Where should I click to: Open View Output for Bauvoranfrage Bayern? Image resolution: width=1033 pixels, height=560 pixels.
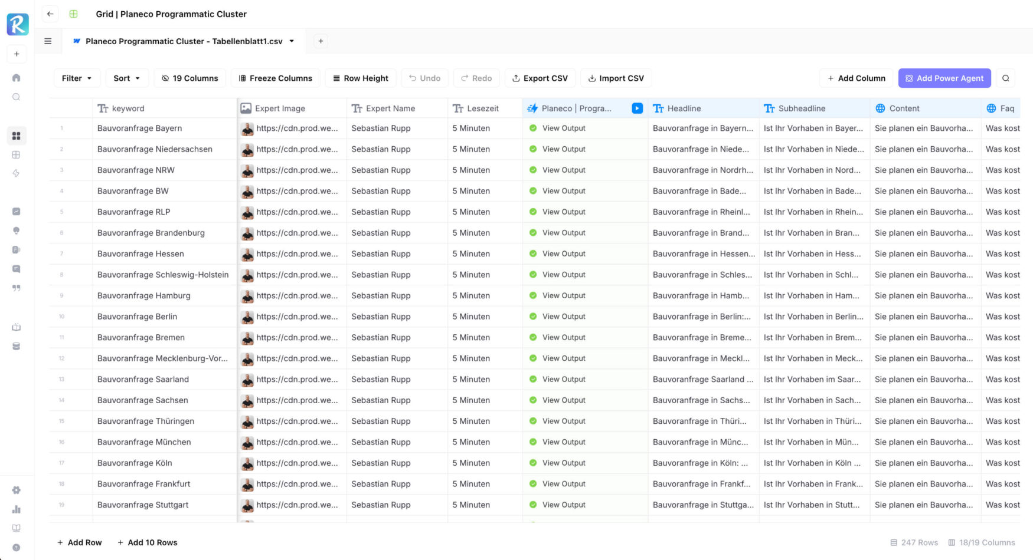click(x=564, y=129)
